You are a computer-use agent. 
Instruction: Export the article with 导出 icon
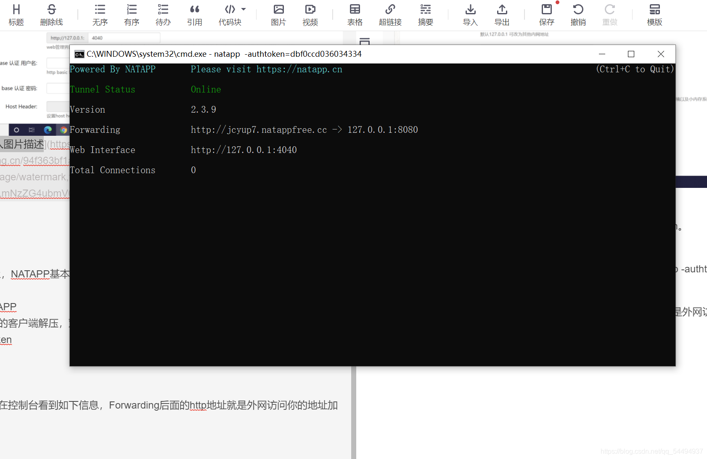(x=502, y=15)
